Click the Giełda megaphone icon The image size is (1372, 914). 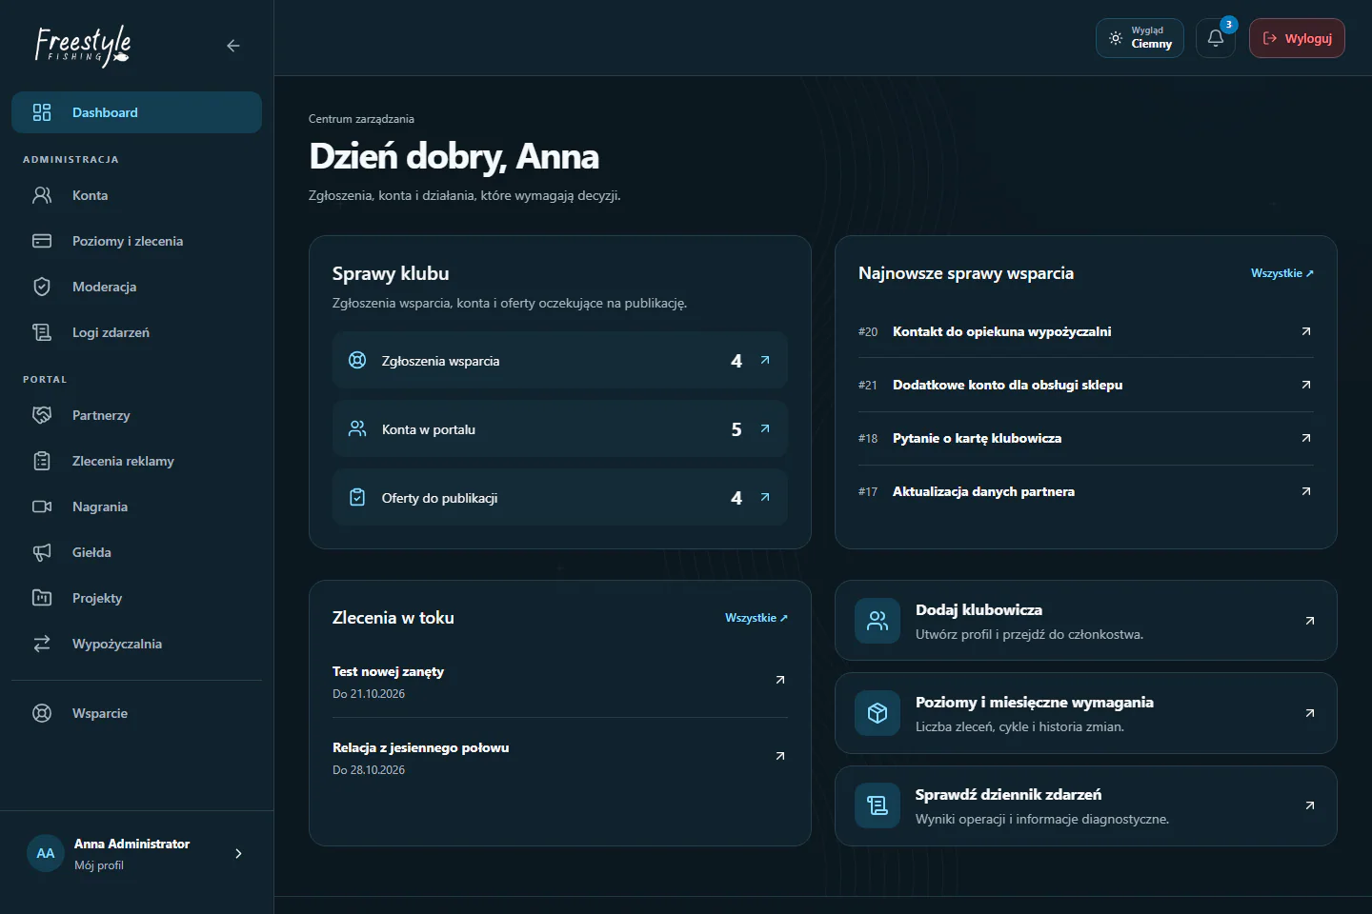42,552
